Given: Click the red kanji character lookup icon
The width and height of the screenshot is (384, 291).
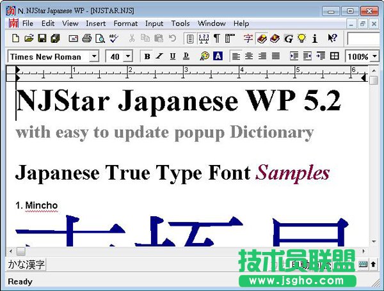Looking at the screenshot, I should [x=248, y=39].
